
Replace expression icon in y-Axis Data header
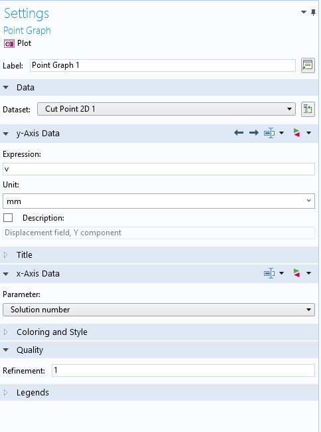pos(296,133)
